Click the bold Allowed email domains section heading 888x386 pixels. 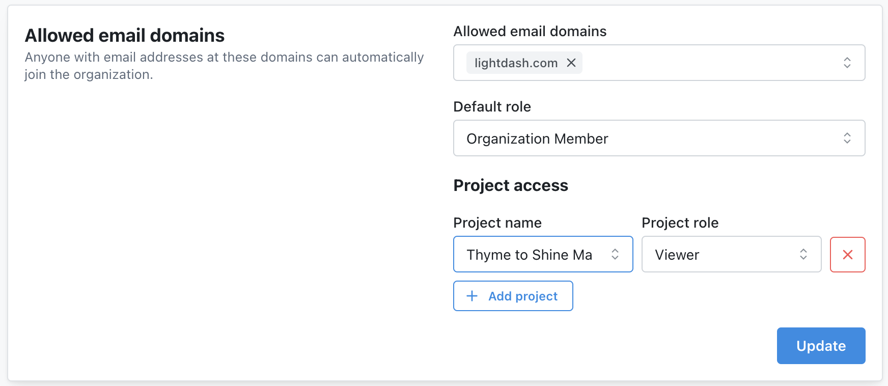click(125, 36)
